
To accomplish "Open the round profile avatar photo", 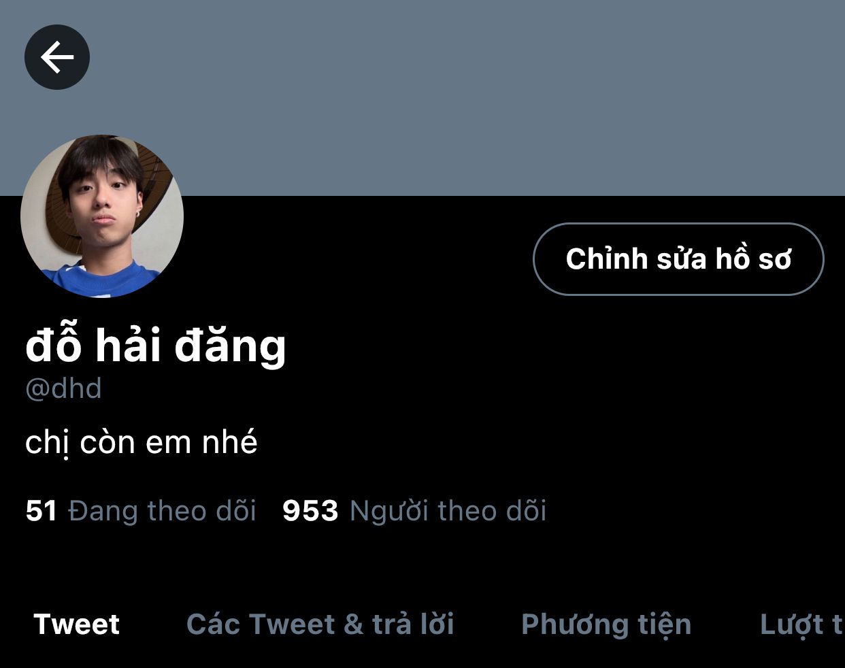I will [x=102, y=216].
